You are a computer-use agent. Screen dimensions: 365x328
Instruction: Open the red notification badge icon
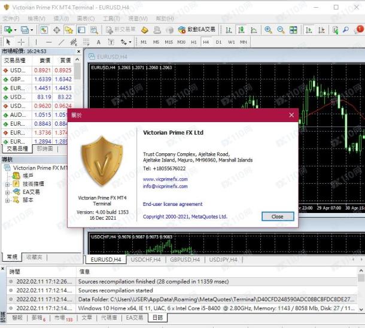click(359, 29)
